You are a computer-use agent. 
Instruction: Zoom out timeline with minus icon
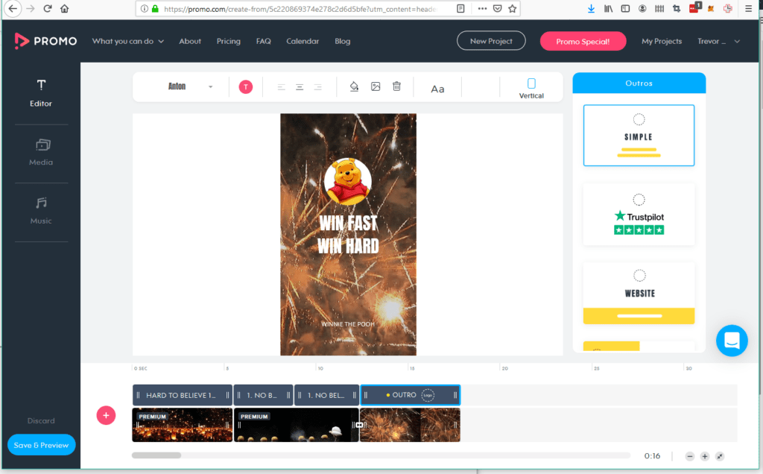pyautogui.click(x=689, y=456)
